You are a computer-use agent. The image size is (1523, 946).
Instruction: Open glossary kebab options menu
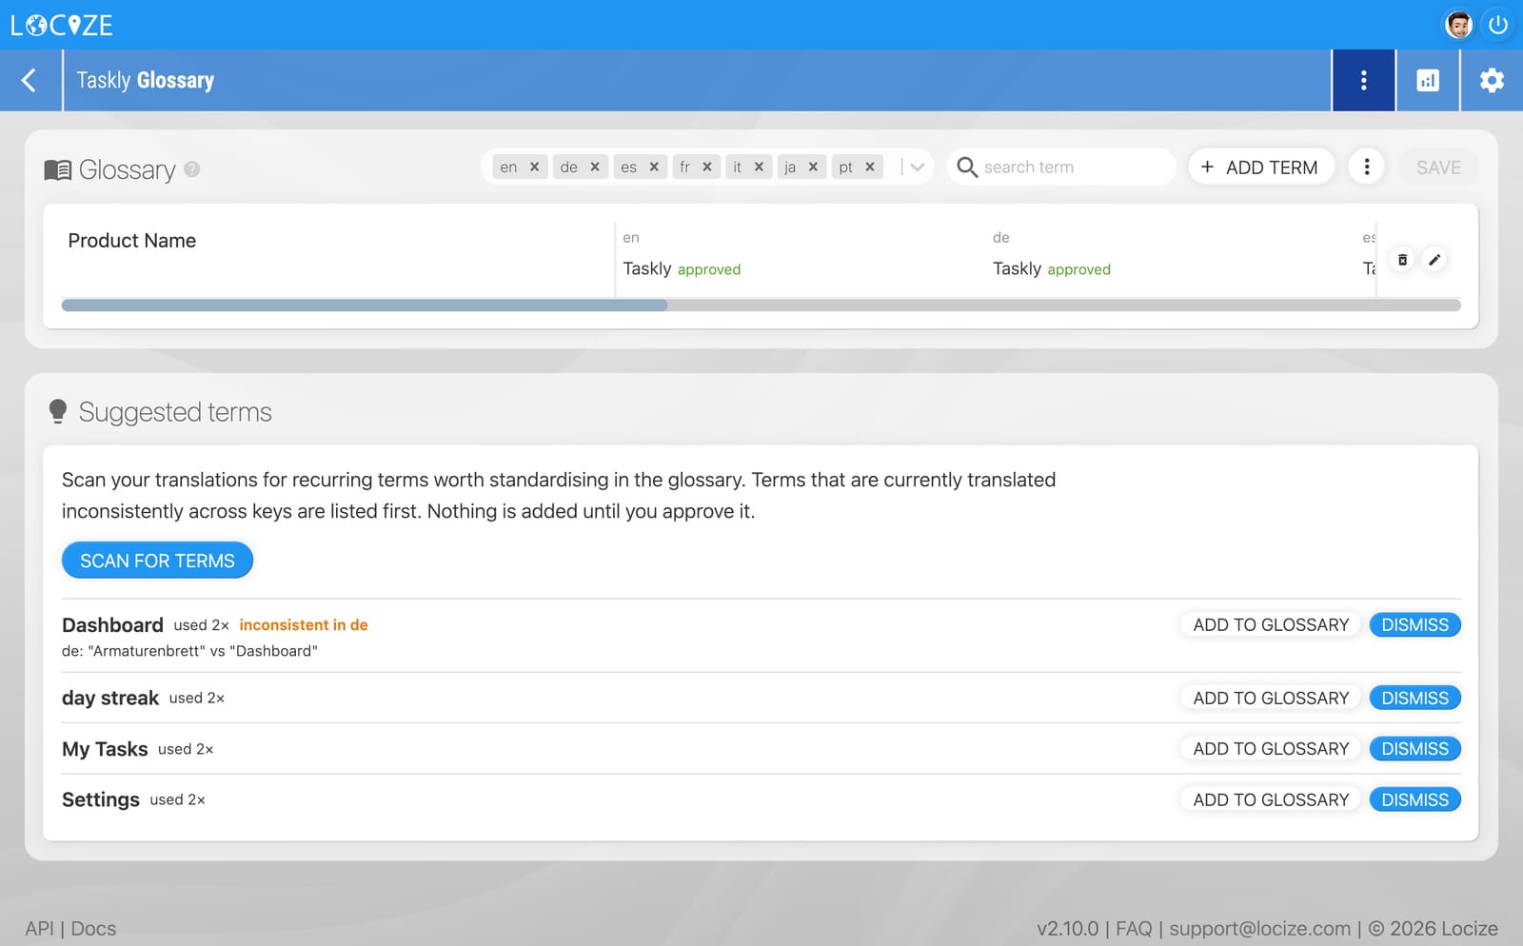(x=1367, y=168)
